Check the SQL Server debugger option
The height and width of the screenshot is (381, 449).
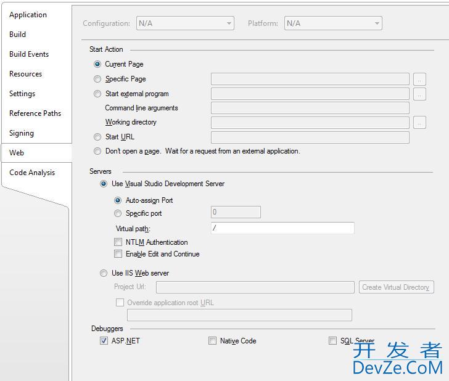point(332,341)
